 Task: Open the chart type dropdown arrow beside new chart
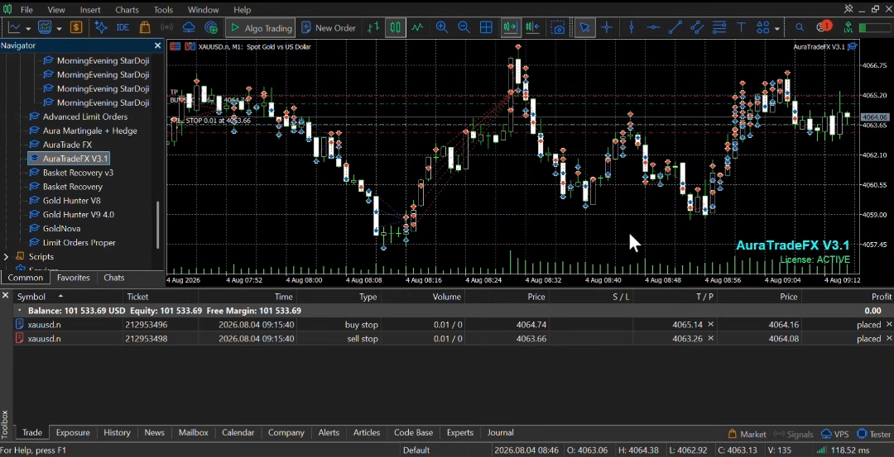click(x=28, y=28)
